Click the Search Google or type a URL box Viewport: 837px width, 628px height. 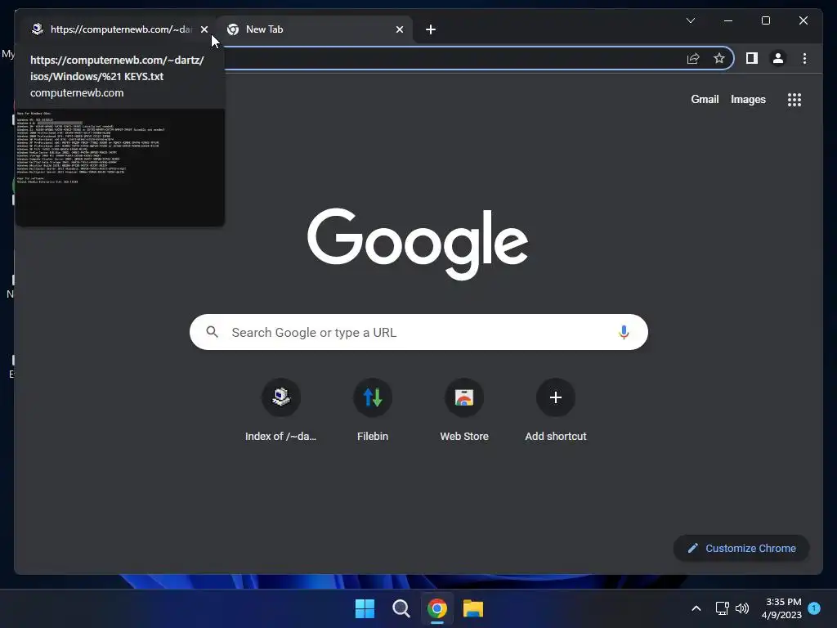click(418, 332)
